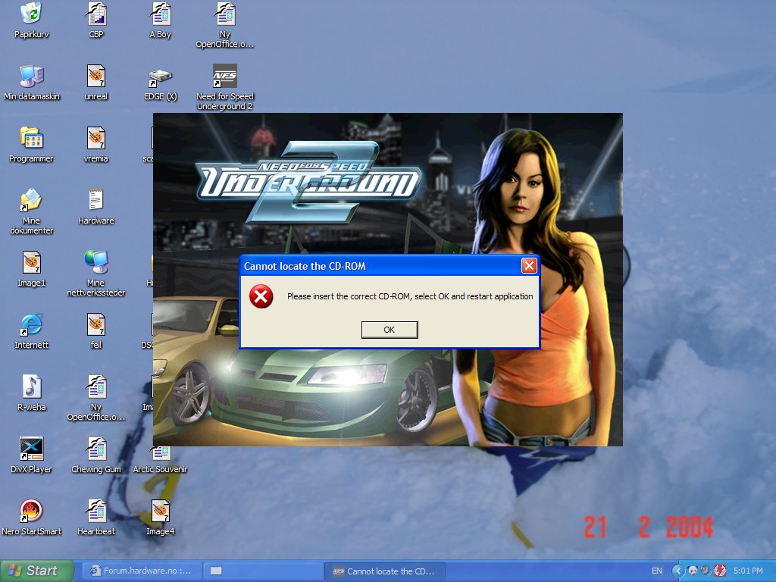776x582 pixels.
Task: Switch to Cannot locate the CD... taskbar item
Action: click(385, 571)
